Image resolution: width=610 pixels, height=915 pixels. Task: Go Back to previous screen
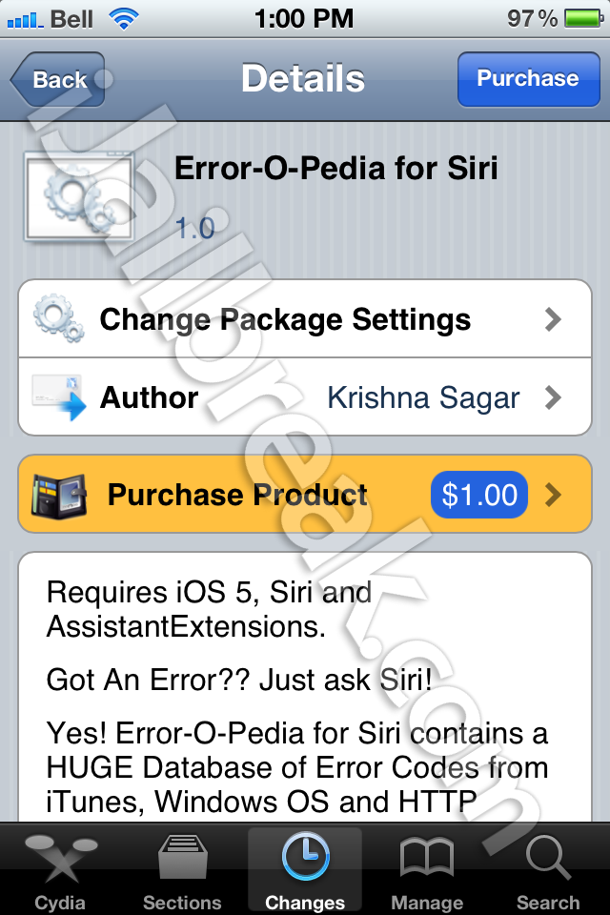[x=58, y=79]
